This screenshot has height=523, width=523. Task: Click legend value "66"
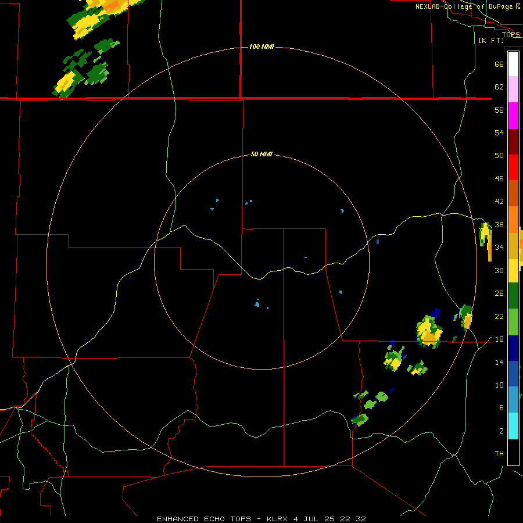point(499,64)
